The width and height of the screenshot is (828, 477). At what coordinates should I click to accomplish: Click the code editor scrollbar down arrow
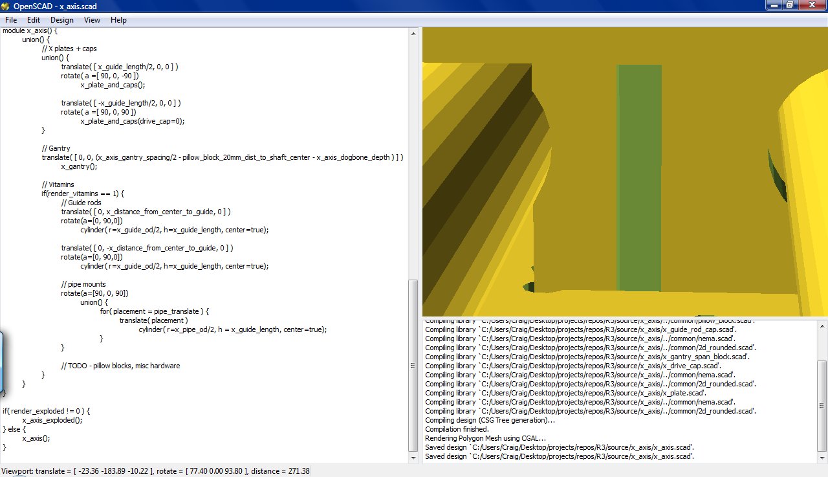coord(413,457)
